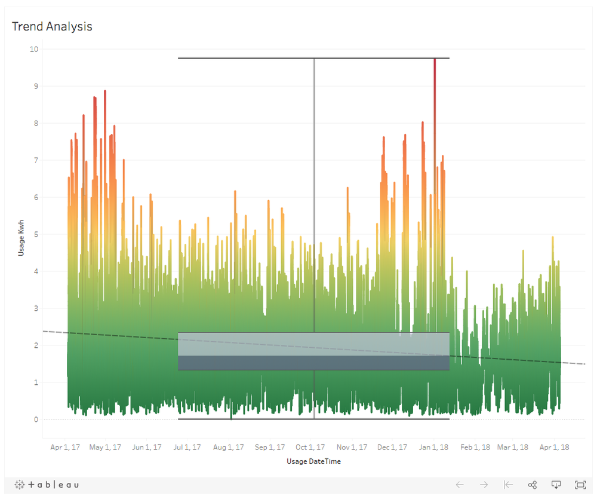Click the Oct 1, 17 axis tick label

pos(310,447)
